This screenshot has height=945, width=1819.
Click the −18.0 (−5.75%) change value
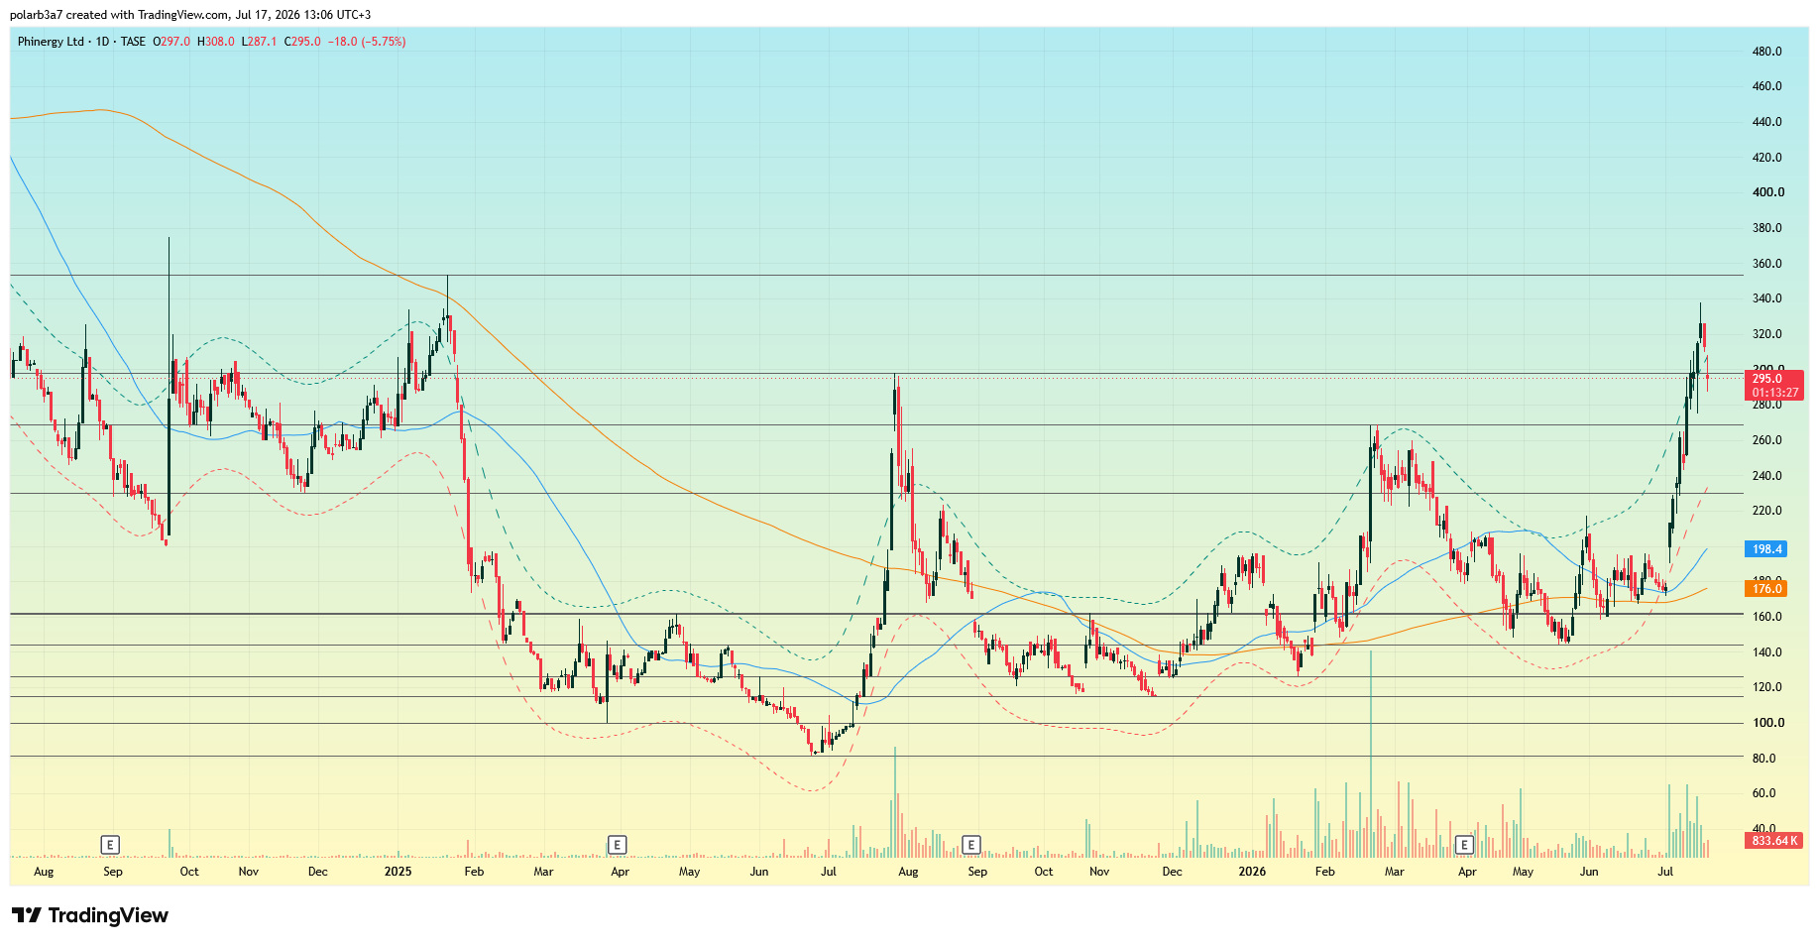(x=367, y=42)
